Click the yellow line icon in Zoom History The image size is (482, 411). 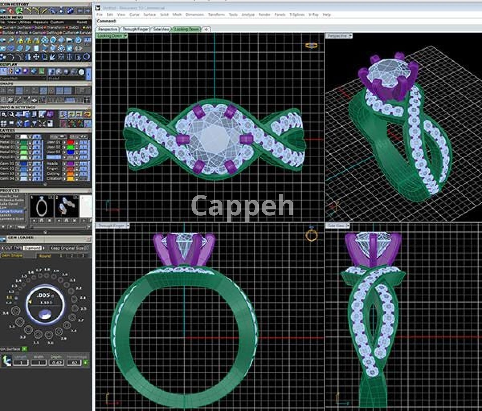[44, 11]
